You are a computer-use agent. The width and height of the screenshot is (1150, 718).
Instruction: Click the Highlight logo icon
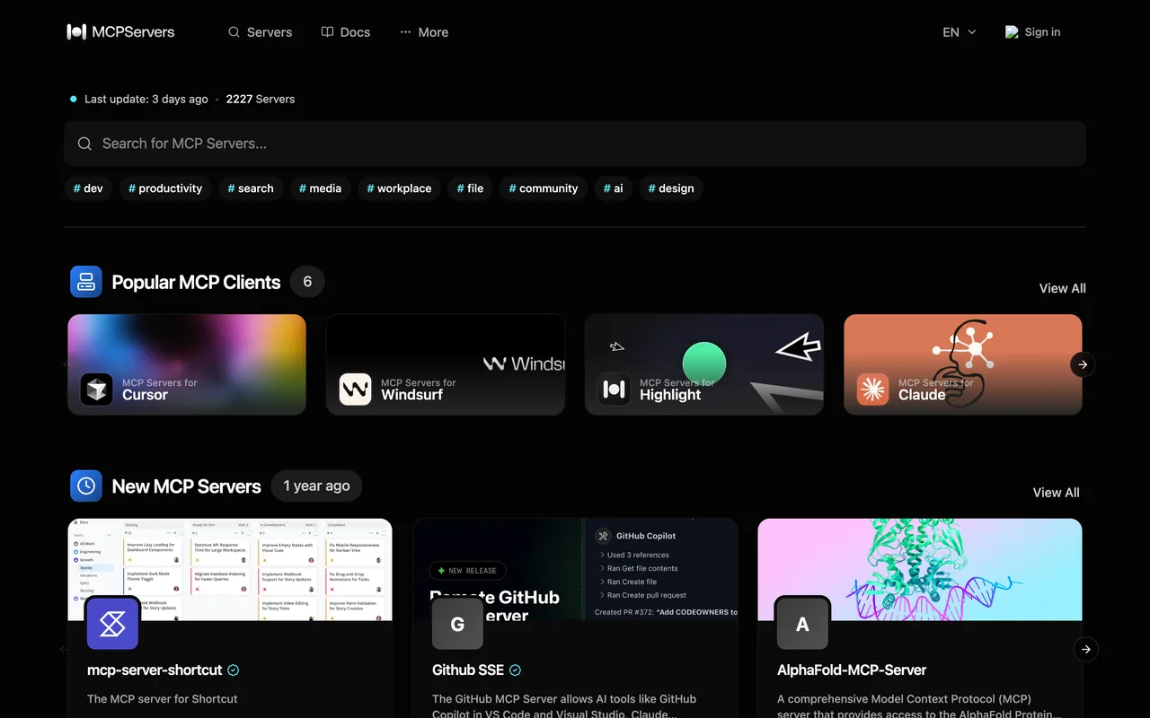tap(615, 390)
